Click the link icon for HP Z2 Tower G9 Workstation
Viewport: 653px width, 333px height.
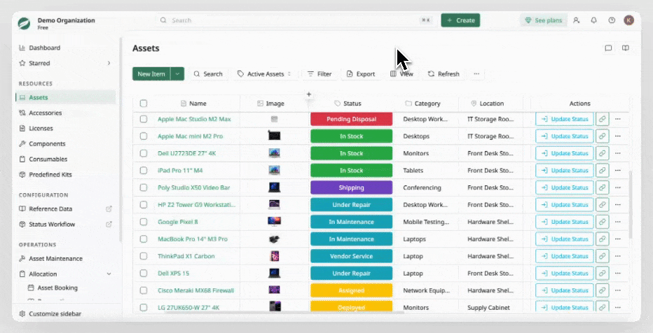coord(602,205)
